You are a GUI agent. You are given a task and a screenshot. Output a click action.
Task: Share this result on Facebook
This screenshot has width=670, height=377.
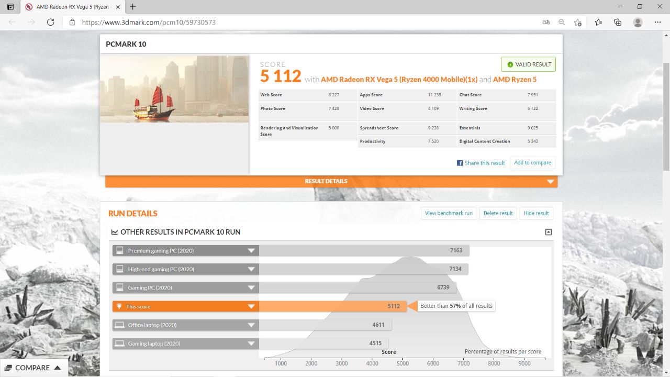point(481,163)
